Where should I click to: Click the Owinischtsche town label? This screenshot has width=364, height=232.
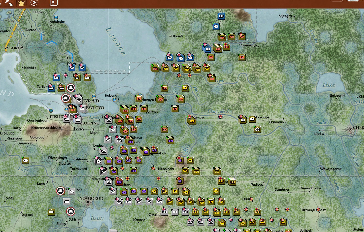[x=310, y=188]
